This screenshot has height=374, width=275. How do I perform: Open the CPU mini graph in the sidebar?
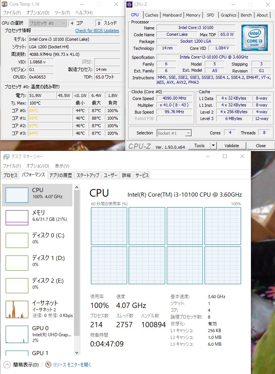[x=17, y=195]
